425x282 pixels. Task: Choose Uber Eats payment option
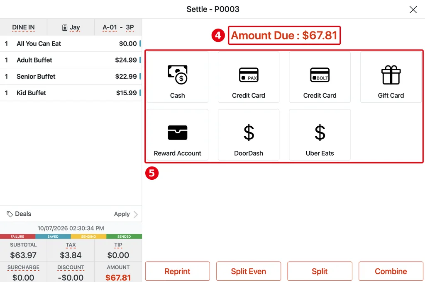[x=320, y=135]
